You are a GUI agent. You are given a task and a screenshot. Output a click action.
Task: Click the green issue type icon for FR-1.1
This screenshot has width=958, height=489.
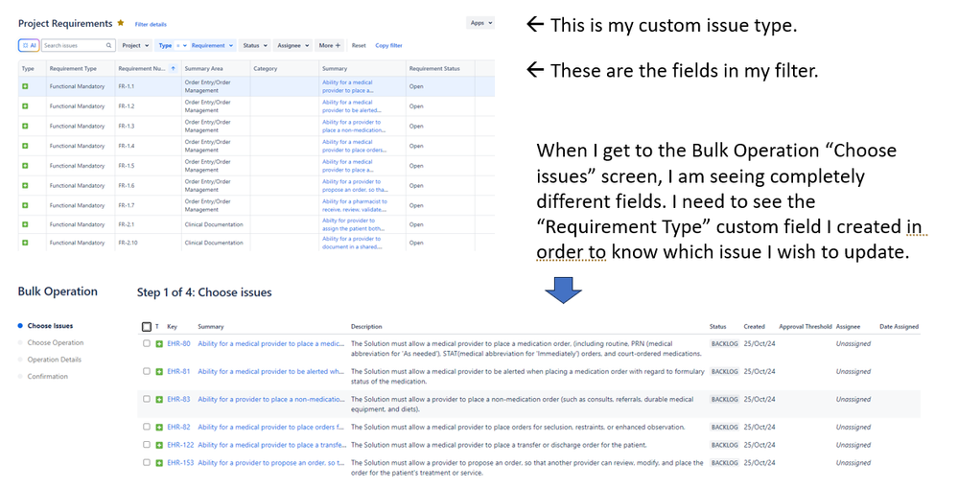point(25,86)
